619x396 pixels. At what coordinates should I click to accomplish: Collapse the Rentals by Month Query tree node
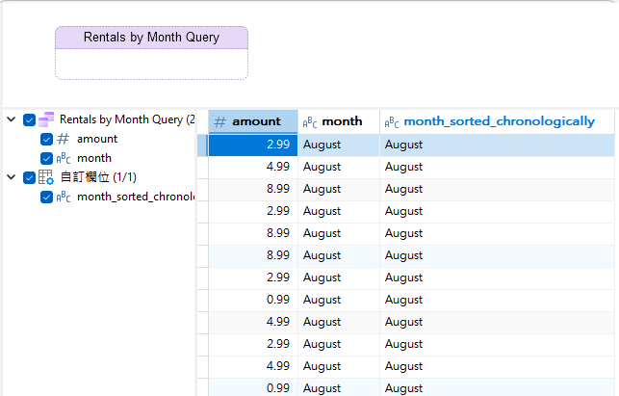pyautogui.click(x=11, y=119)
